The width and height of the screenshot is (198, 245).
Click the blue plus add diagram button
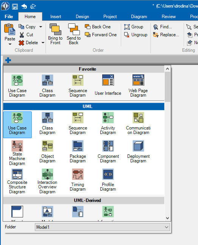8,60
